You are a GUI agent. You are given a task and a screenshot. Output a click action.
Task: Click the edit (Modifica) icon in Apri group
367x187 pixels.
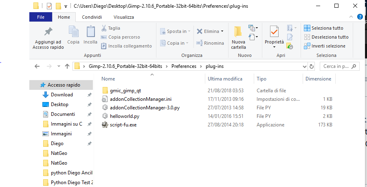290,37
